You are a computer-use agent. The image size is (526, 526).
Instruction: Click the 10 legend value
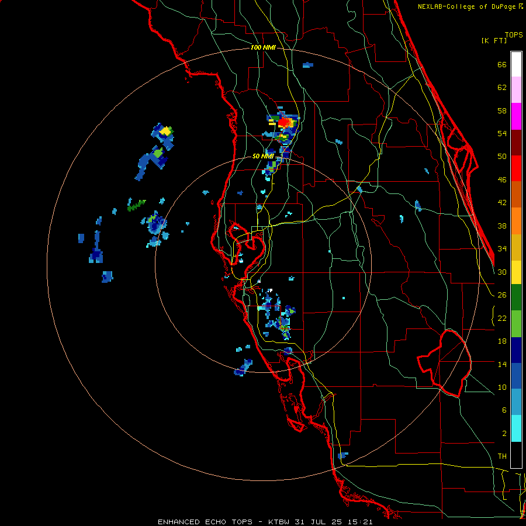tap(502, 387)
